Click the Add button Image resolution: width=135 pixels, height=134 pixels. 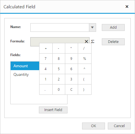point(113,27)
